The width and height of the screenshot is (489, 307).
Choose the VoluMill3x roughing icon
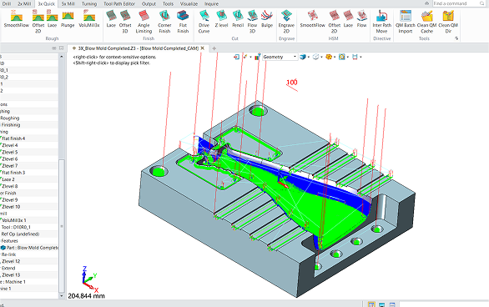point(89,18)
